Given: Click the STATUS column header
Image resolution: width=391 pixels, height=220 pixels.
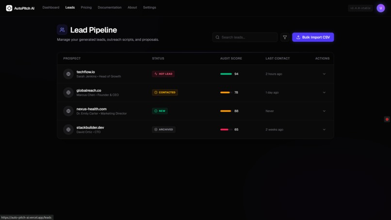Looking at the screenshot, I should pyautogui.click(x=158, y=58).
